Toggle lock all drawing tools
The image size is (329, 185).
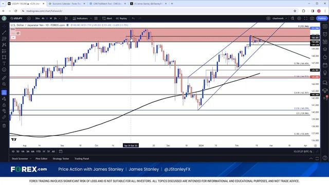click(4, 105)
